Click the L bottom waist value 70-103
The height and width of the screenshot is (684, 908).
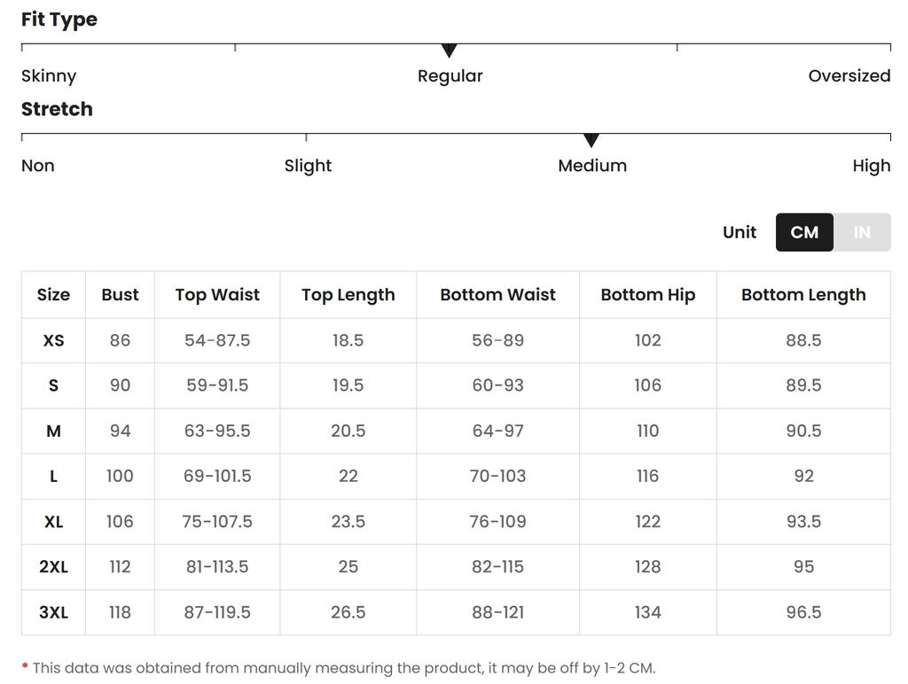(x=497, y=477)
